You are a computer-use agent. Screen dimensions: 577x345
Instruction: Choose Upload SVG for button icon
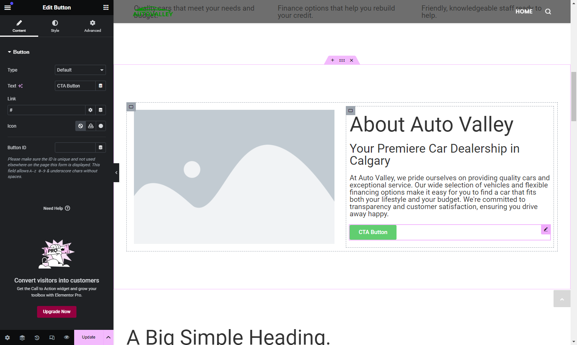(91, 126)
